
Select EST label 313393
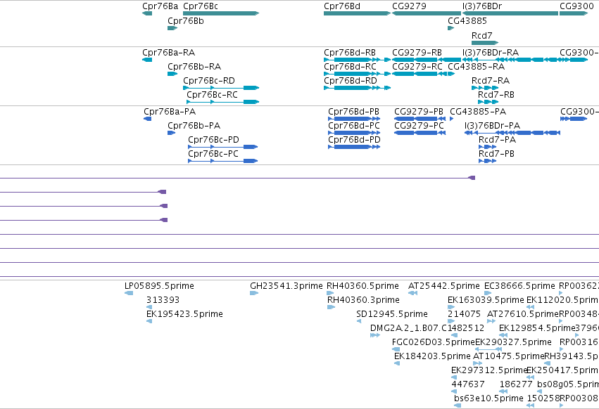(163, 300)
